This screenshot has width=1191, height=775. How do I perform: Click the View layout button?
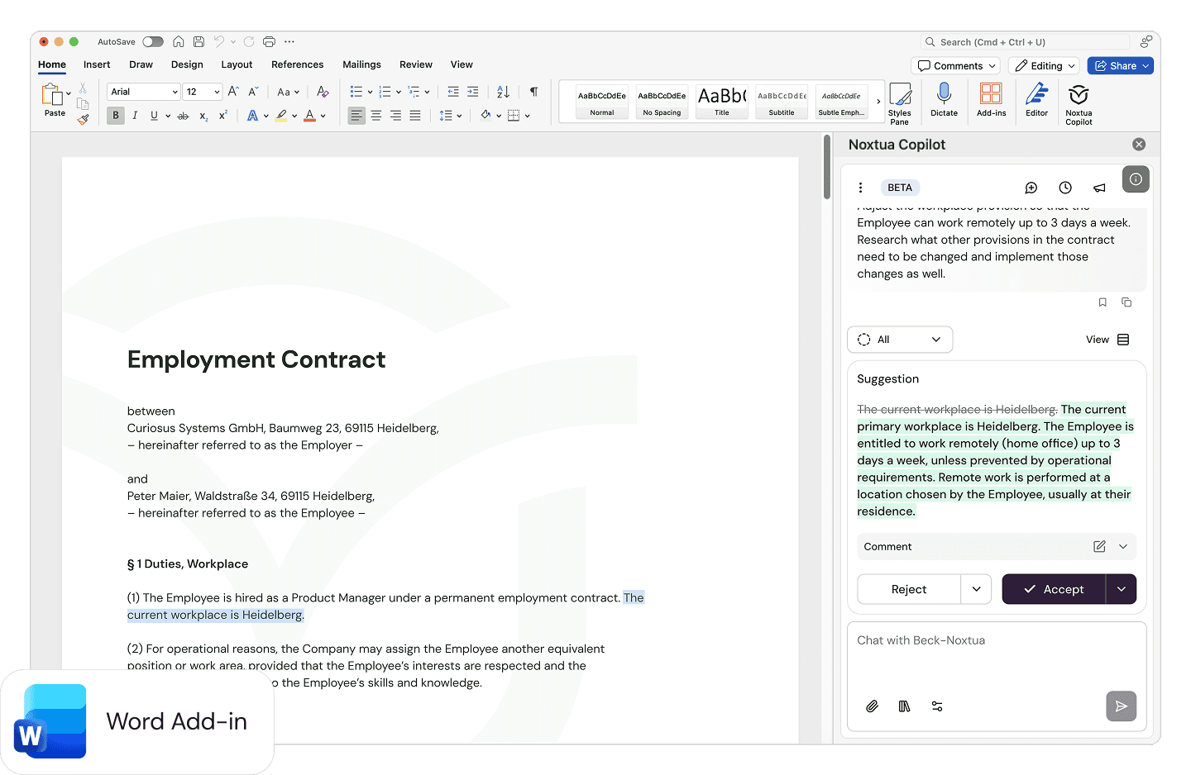1107,340
